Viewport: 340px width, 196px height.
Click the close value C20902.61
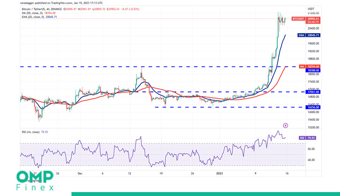113,9
